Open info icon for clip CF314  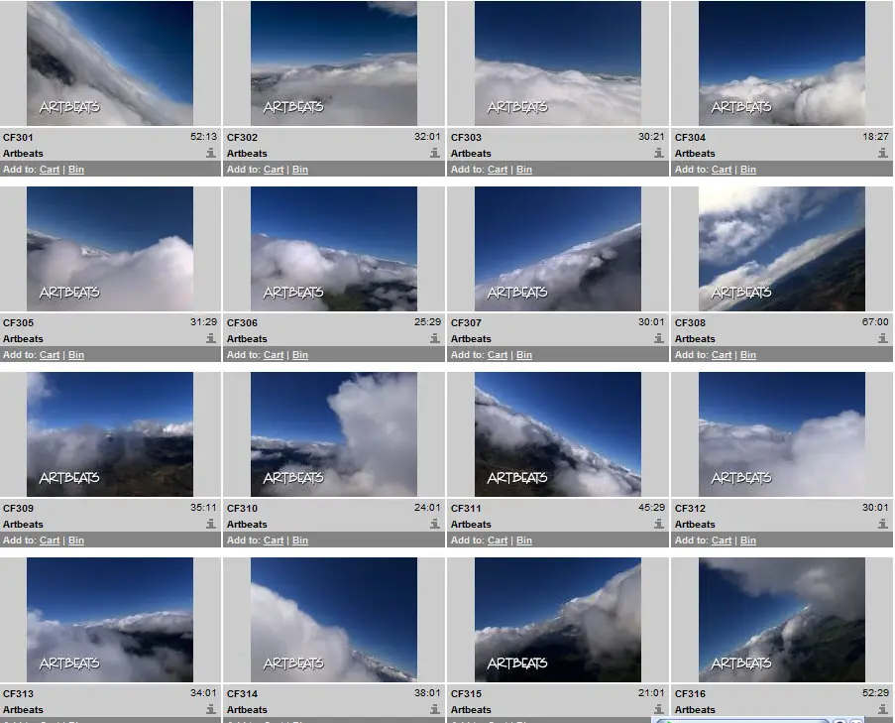pyautogui.click(x=435, y=709)
